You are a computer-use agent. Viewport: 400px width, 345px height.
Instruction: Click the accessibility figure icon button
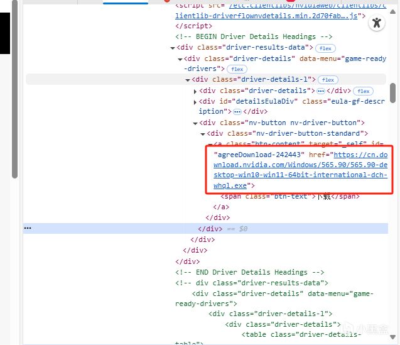[x=377, y=23]
